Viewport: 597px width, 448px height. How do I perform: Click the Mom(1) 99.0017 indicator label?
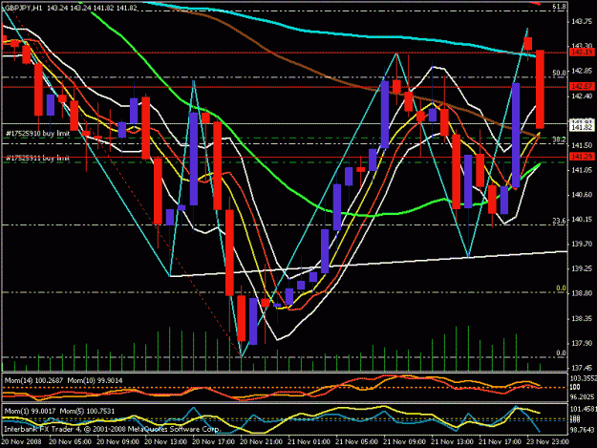(30, 411)
